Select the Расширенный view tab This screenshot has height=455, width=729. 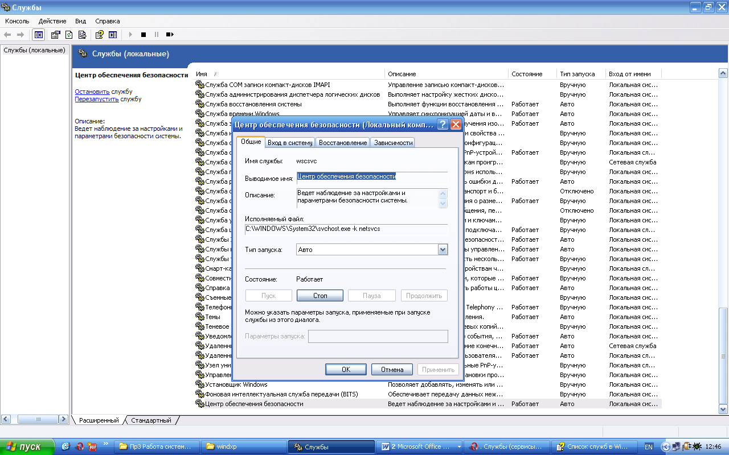(99, 420)
